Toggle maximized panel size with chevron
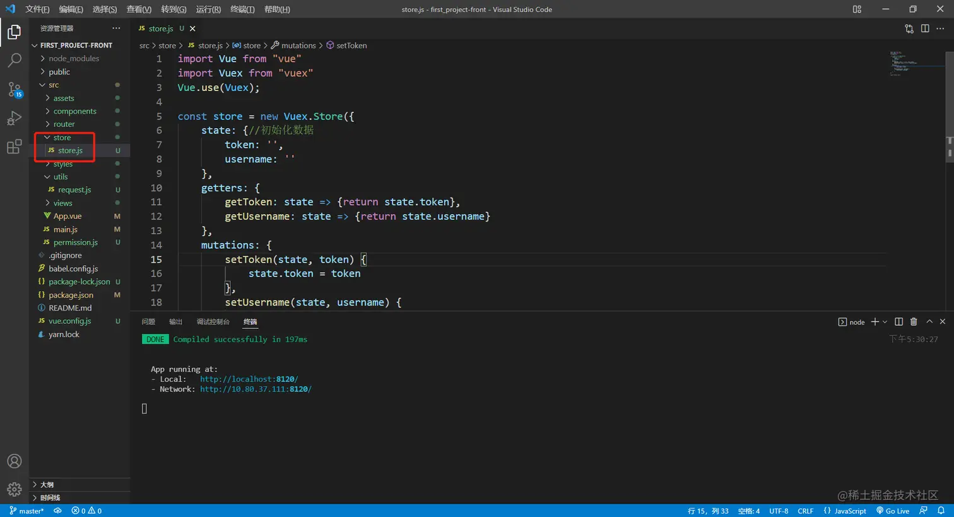Viewport: 954px width, 517px height. 929,322
